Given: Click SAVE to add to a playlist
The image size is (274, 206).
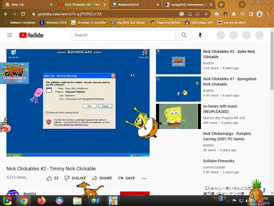Looking at the screenshot, I should 127,178.
